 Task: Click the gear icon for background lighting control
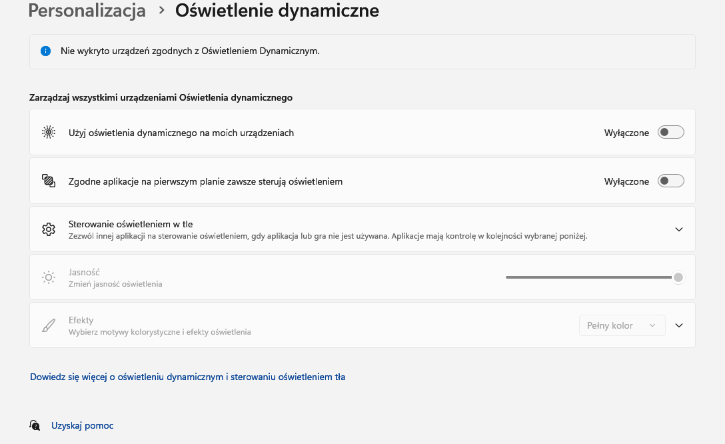[48, 229]
